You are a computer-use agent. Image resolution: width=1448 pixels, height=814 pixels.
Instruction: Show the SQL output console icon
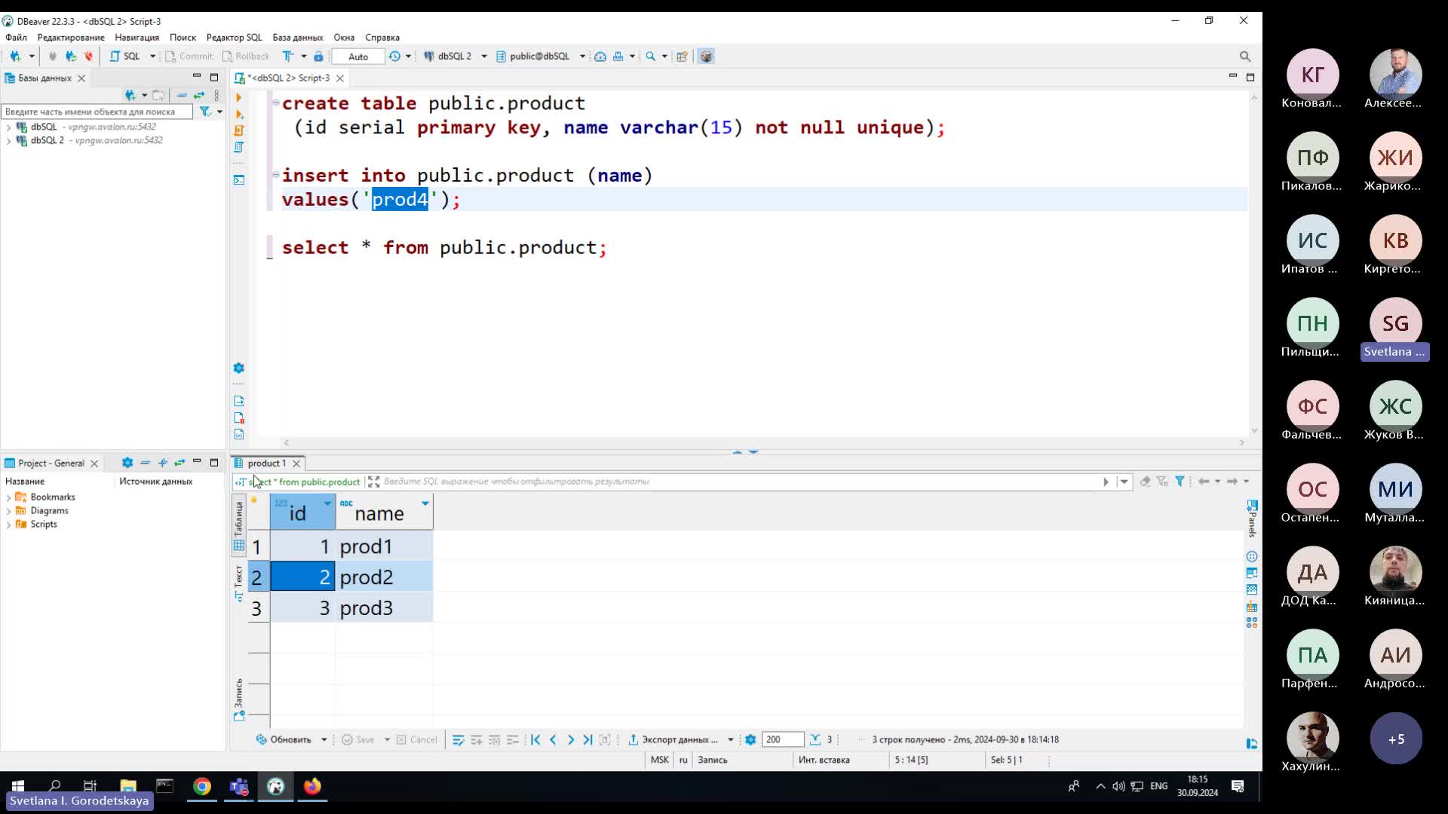click(238, 180)
